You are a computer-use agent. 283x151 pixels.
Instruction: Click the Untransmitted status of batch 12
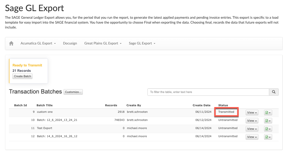click(x=228, y=136)
